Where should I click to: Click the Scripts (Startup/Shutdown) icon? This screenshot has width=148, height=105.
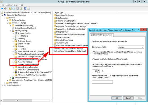point(13,28)
